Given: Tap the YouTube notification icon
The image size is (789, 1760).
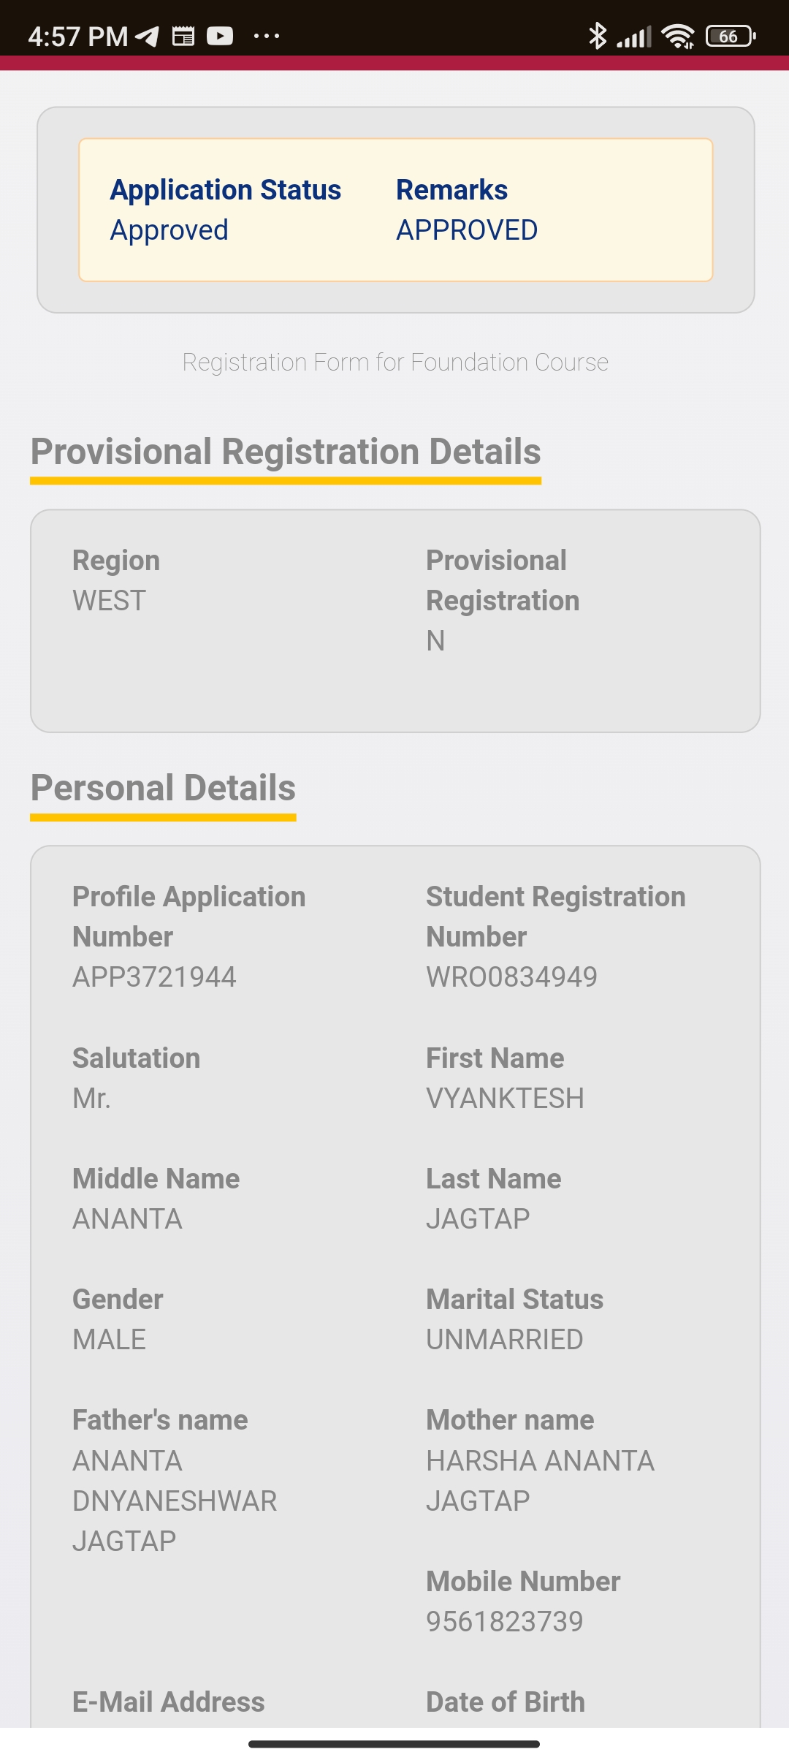Looking at the screenshot, I should click(220, 36).
